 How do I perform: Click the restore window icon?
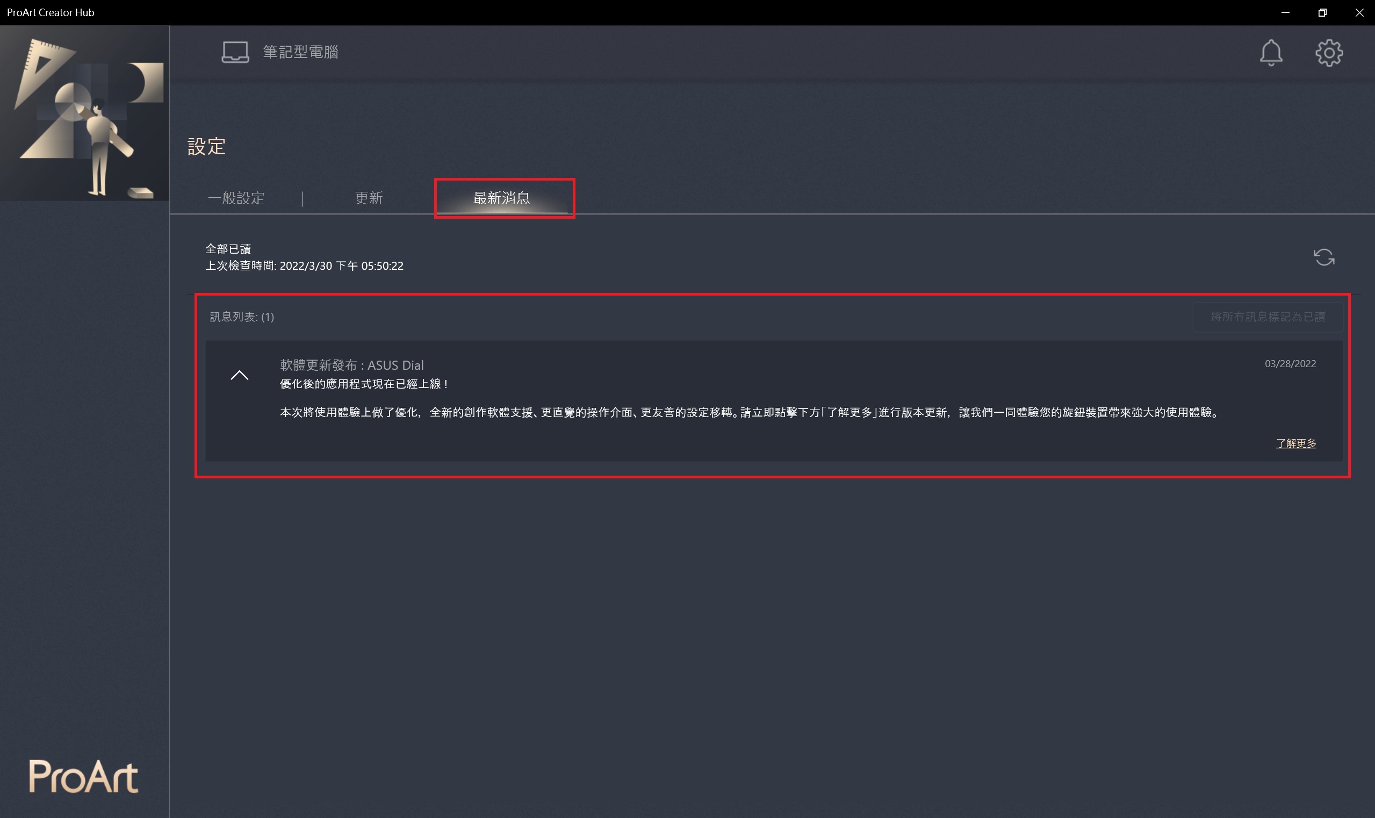[1322, 12]
